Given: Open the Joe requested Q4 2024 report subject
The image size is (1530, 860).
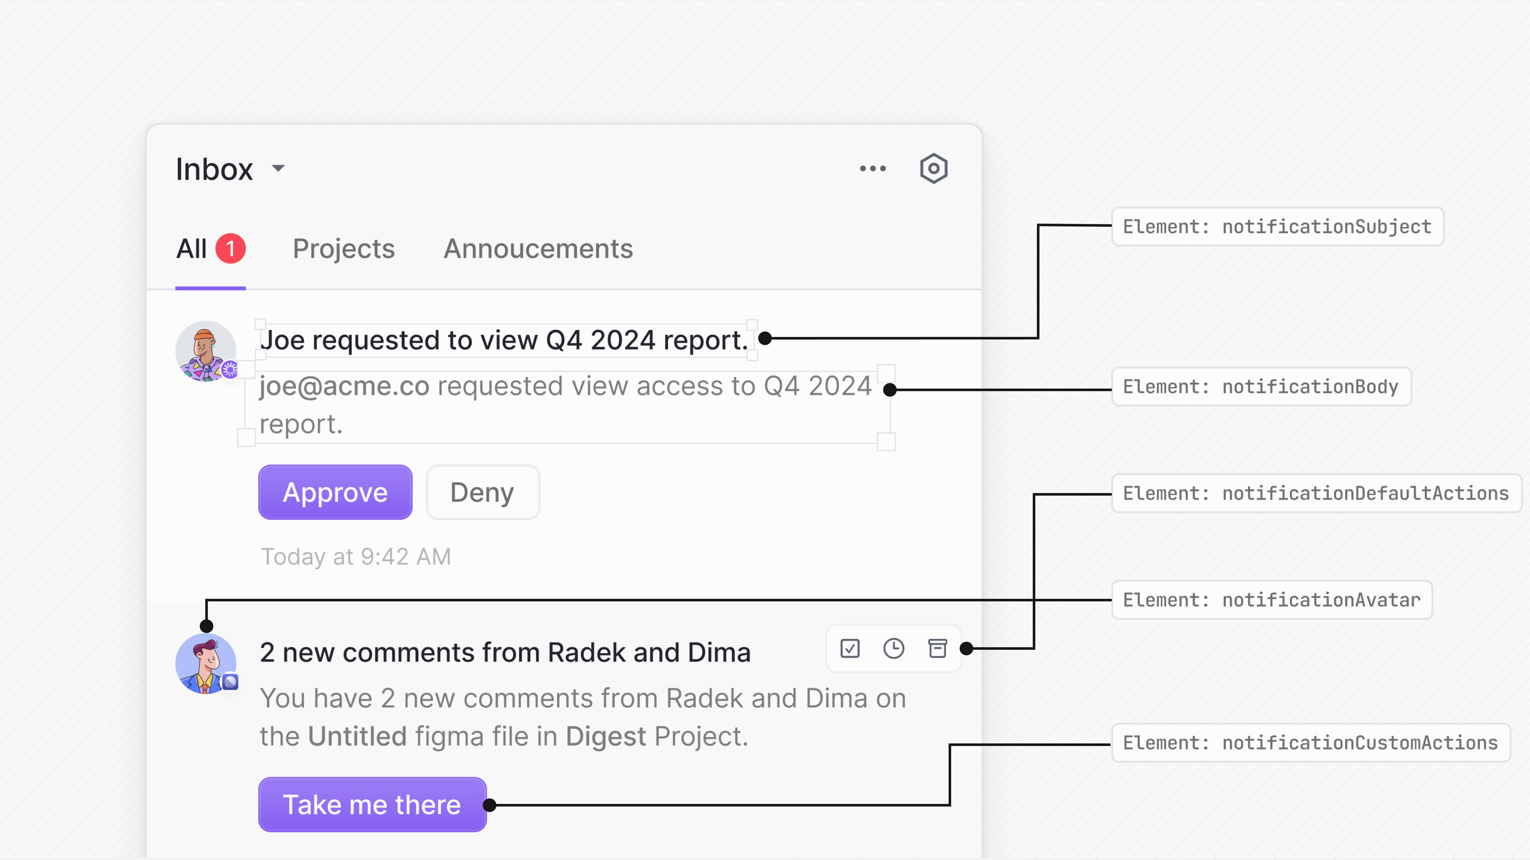Looking at the screenshot, I should pyautogui.click(x=504, y=340).
